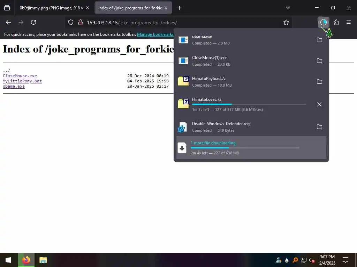
Task: Bookmark this page with star icon
Action: (x=286, y=23)
